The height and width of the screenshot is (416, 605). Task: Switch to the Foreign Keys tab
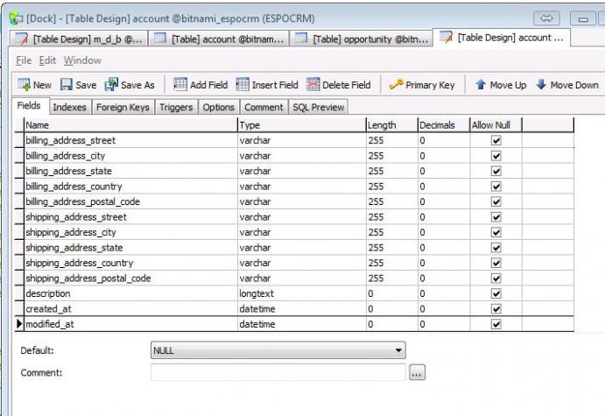point(121,108)
